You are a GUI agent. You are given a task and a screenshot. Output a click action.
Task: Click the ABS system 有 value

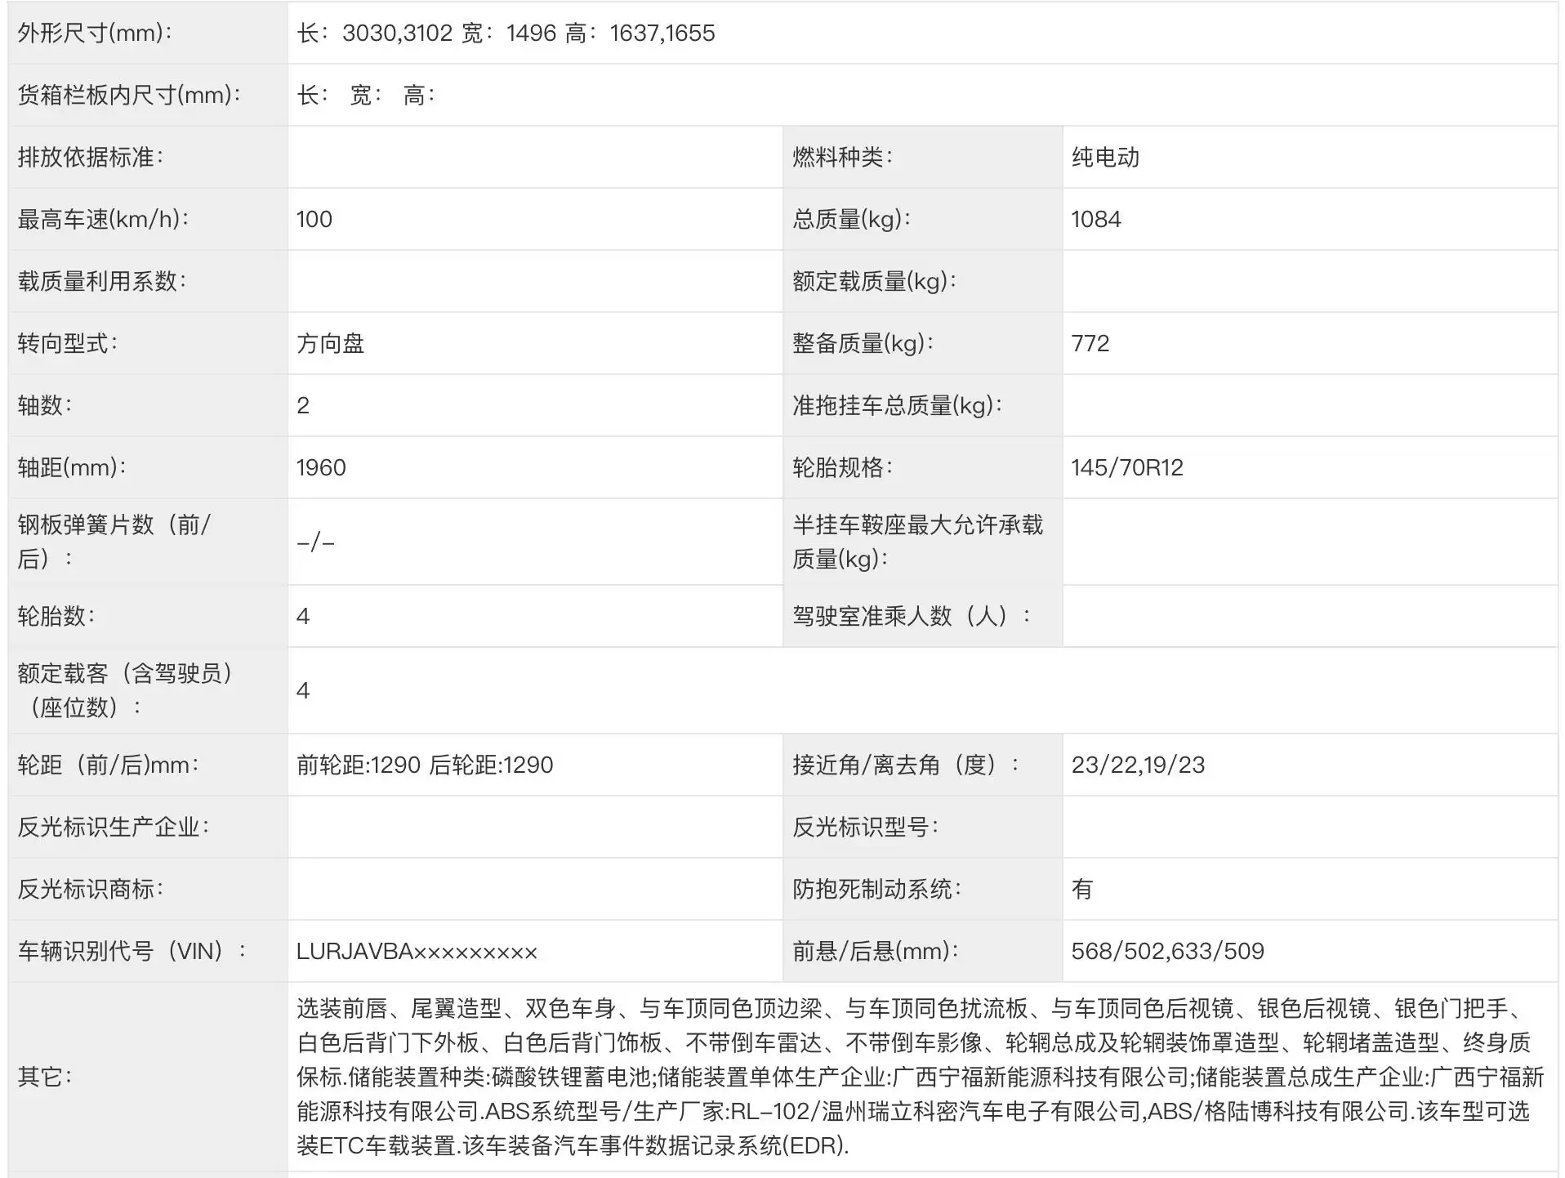pos(1081,889)
